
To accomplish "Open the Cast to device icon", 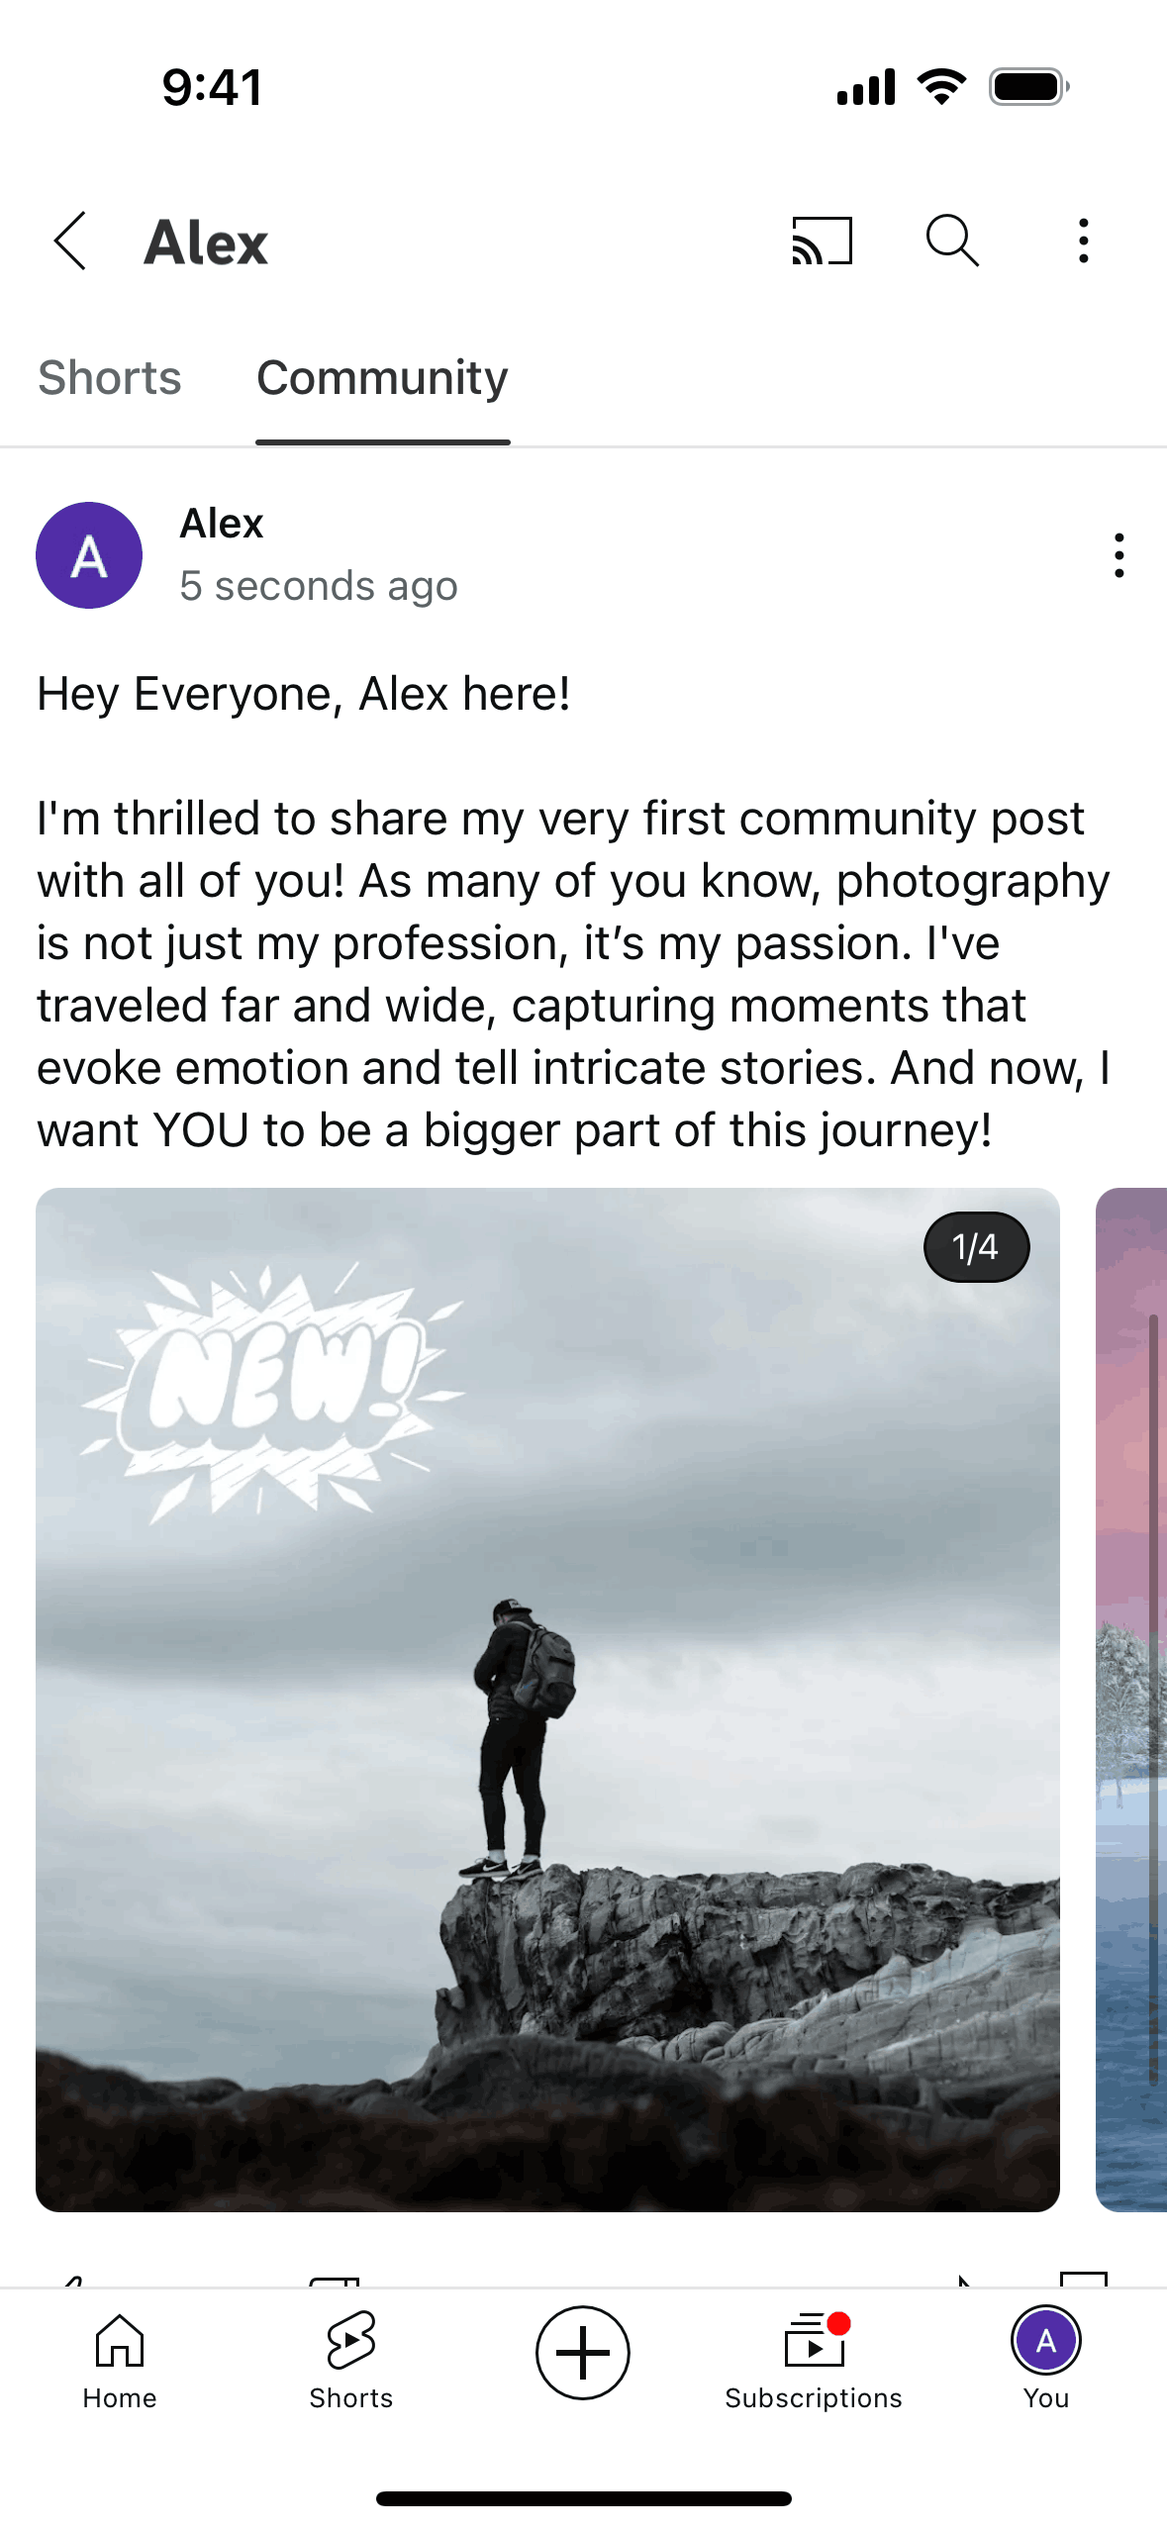I will (x=822, y=241).
